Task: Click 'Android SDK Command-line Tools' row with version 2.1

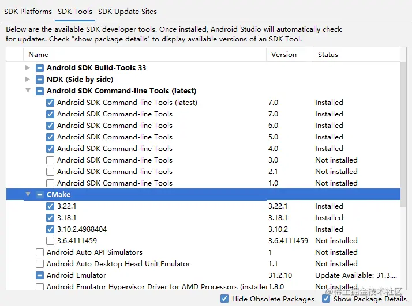Action: click(115, 171)
